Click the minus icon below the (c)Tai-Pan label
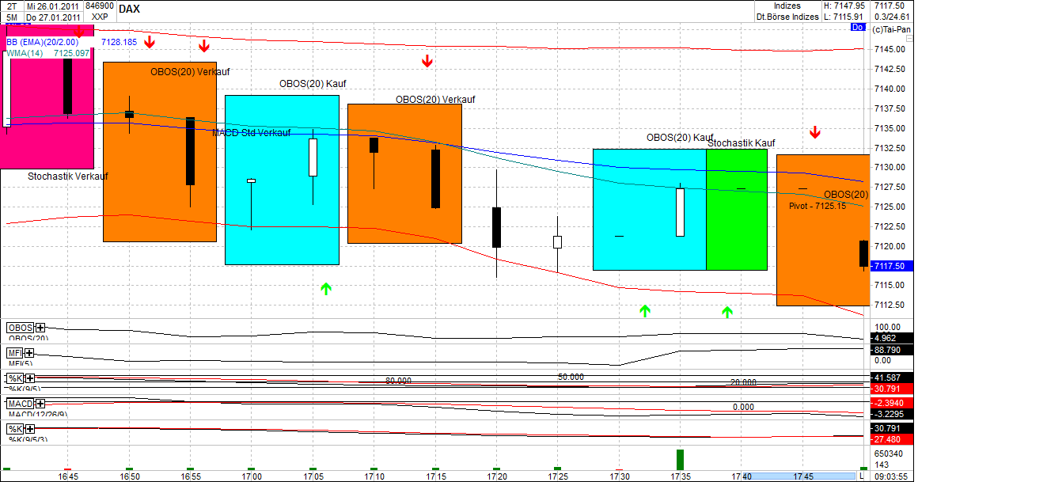This screenshot has height=482, width=1047. [909, 38]
